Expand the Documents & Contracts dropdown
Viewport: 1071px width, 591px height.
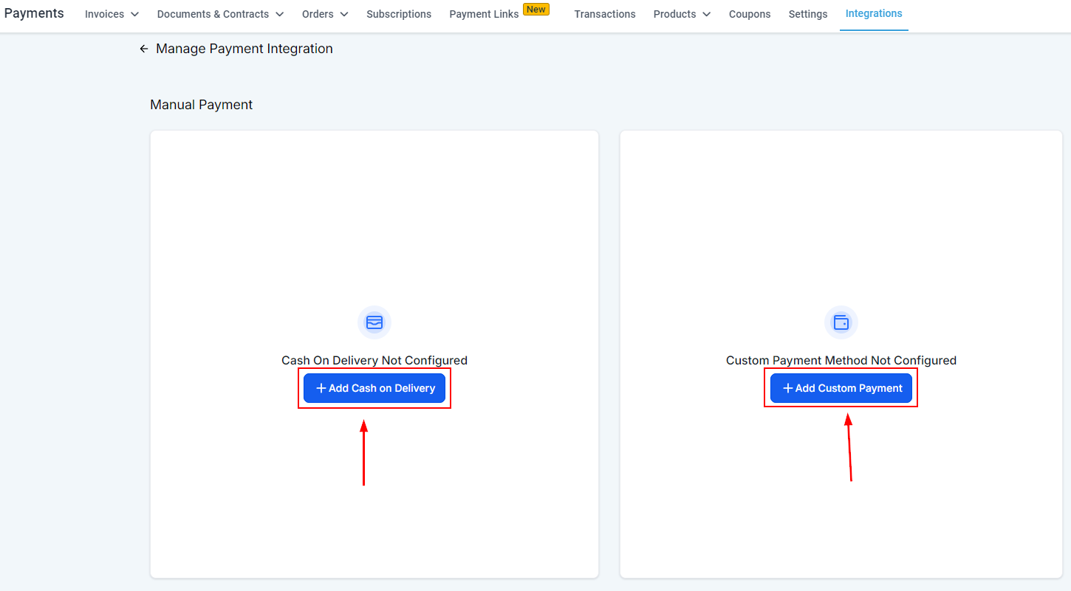(220, 14)
